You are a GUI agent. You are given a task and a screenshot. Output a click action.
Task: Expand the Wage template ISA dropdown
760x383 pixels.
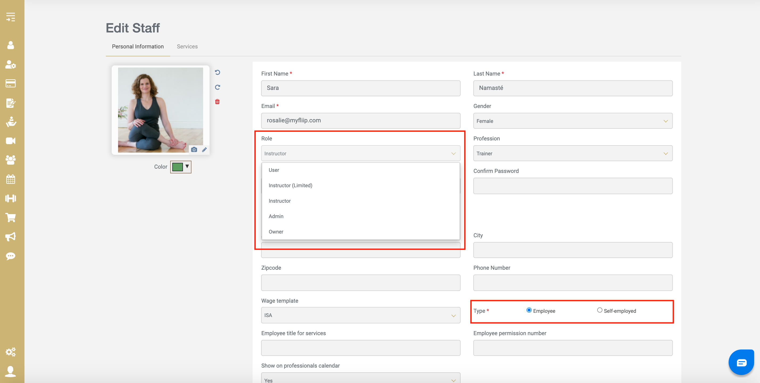tap(360, 315)
